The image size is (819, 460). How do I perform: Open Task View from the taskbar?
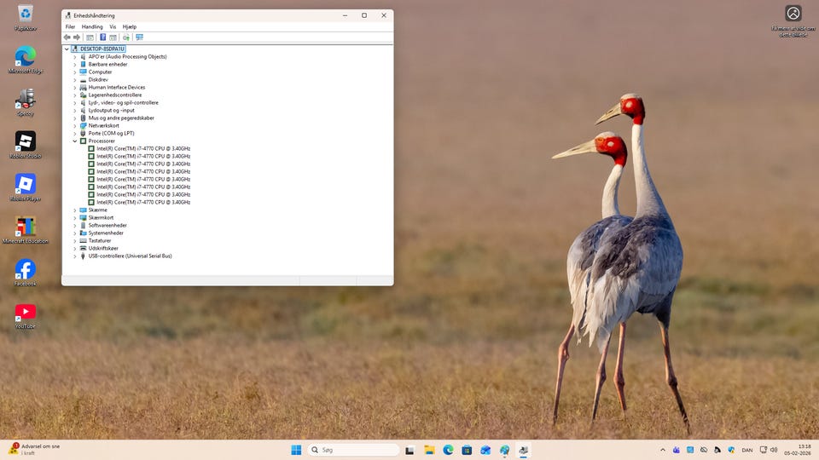[410, 450]
